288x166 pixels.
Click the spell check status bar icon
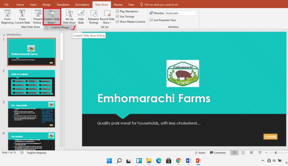point(22,153)
